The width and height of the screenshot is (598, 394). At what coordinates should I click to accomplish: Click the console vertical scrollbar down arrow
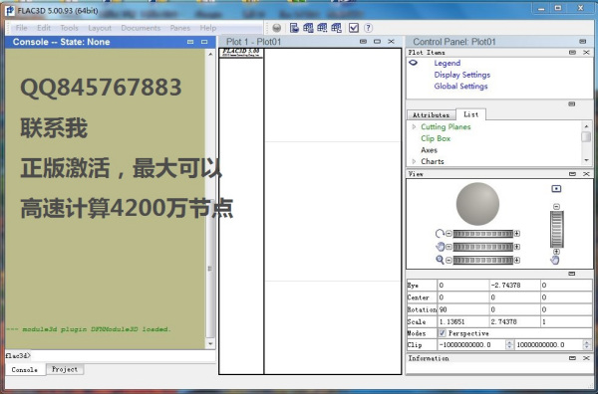coord(210,343)
